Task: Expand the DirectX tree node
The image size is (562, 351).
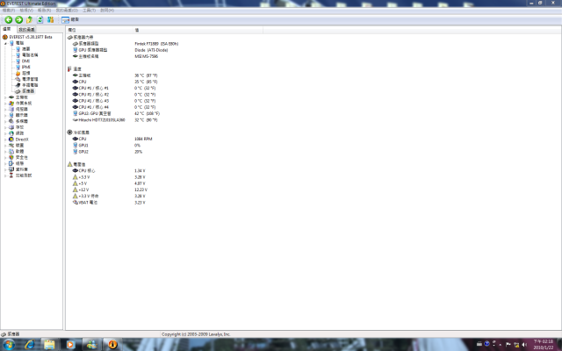Action: click(5, 140)
